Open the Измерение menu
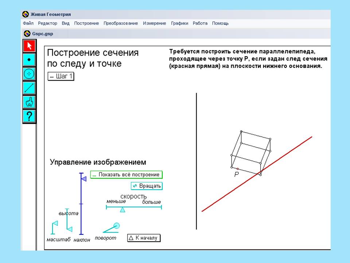350x263 pixels. [x=155, y=23]
